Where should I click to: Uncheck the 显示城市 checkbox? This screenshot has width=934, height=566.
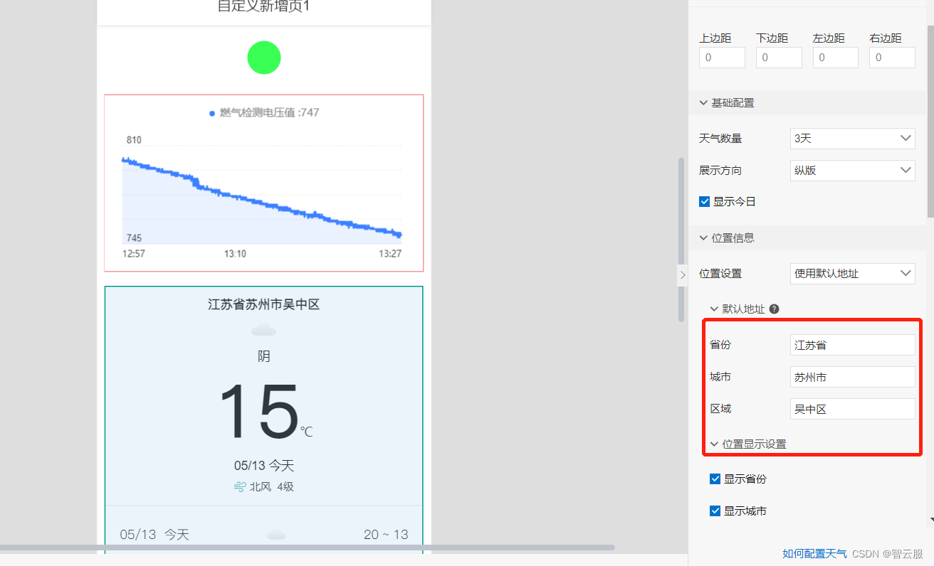coord(715,511)
